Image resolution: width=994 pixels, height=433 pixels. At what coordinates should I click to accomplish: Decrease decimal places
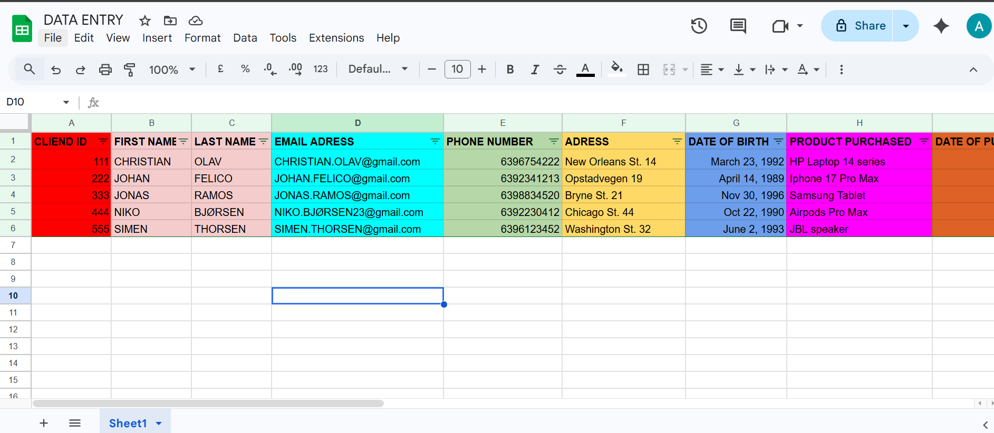[x=270, y=69]
